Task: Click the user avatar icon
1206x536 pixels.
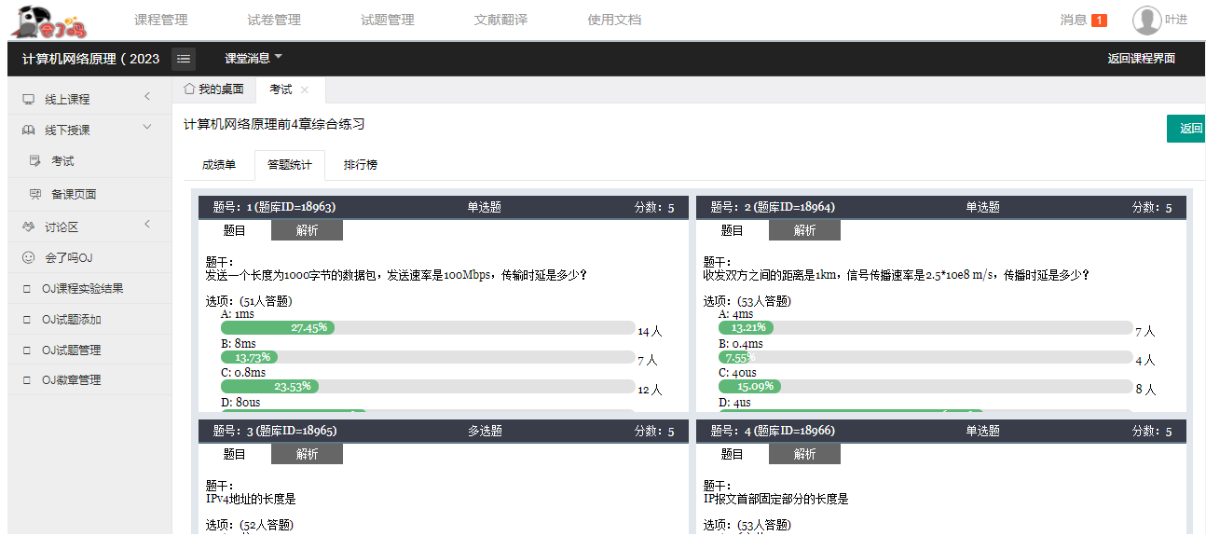Action: [1146, 20]
